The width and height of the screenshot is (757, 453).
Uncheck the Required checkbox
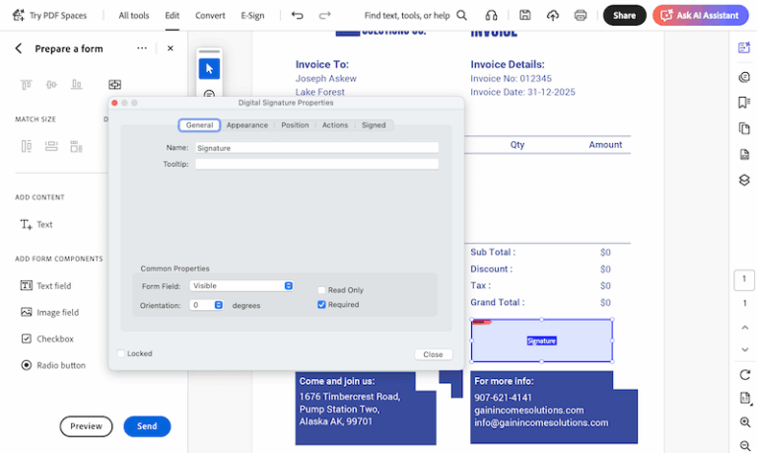click(x=321, y=305)
